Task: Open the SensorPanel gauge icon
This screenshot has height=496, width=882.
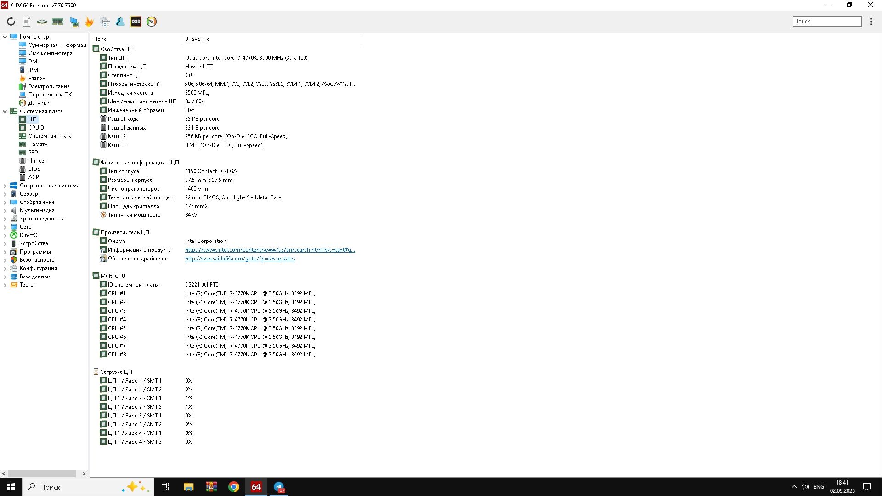Action: point(152,22)
